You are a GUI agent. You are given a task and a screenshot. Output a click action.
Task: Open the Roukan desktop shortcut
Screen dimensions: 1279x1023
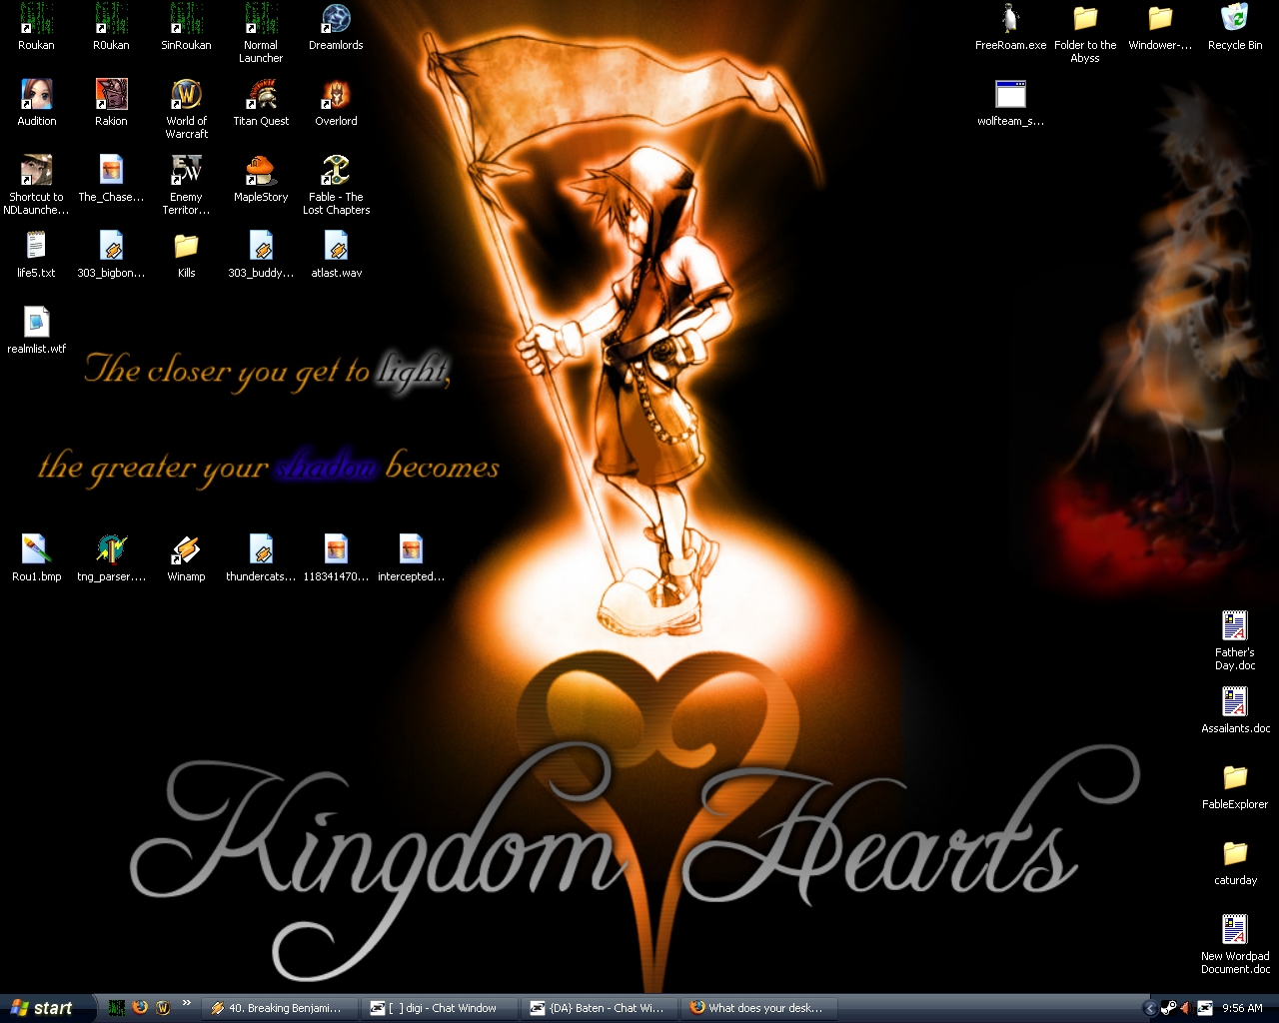tap(36, 27)
